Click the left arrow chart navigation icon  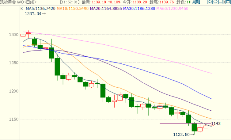click(x=210, y=2)
